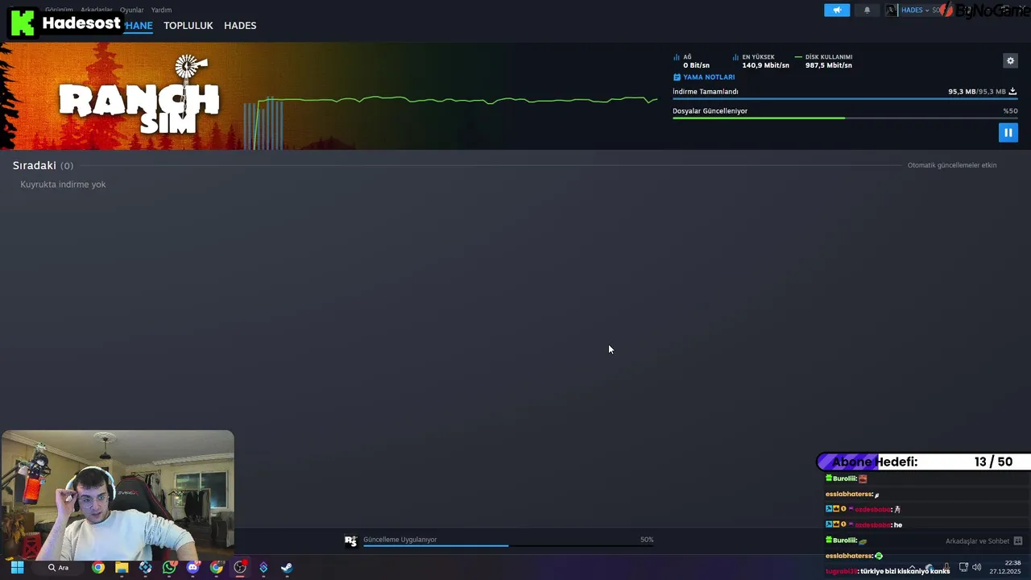Open the Steam announcements megaphone button

[x=837, y=10]
